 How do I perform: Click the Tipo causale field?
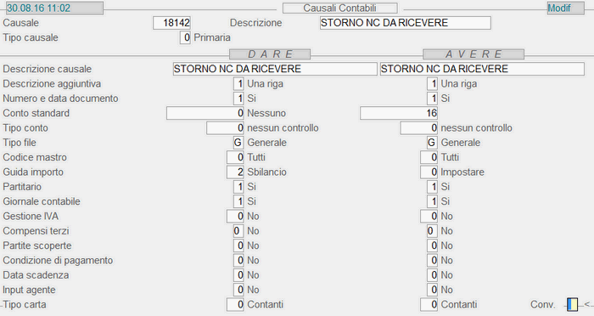point(185,37)
